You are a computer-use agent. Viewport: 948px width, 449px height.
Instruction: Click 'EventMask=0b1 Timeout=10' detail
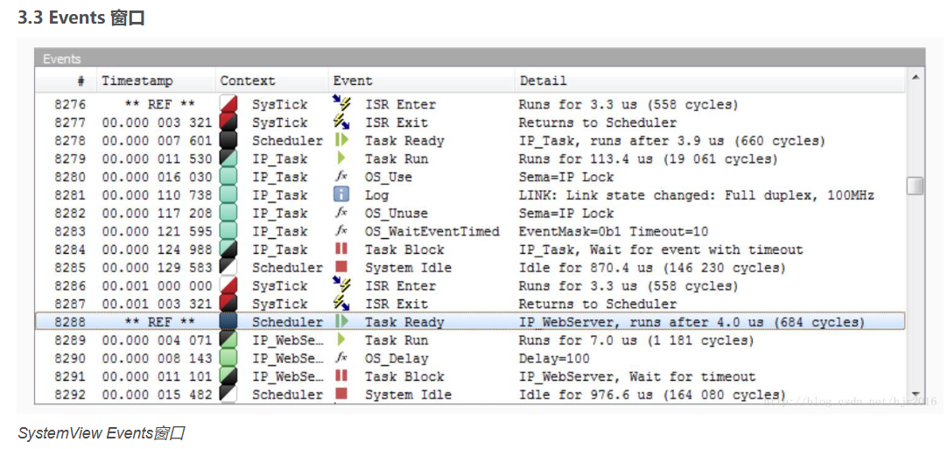tap(613, 231)
